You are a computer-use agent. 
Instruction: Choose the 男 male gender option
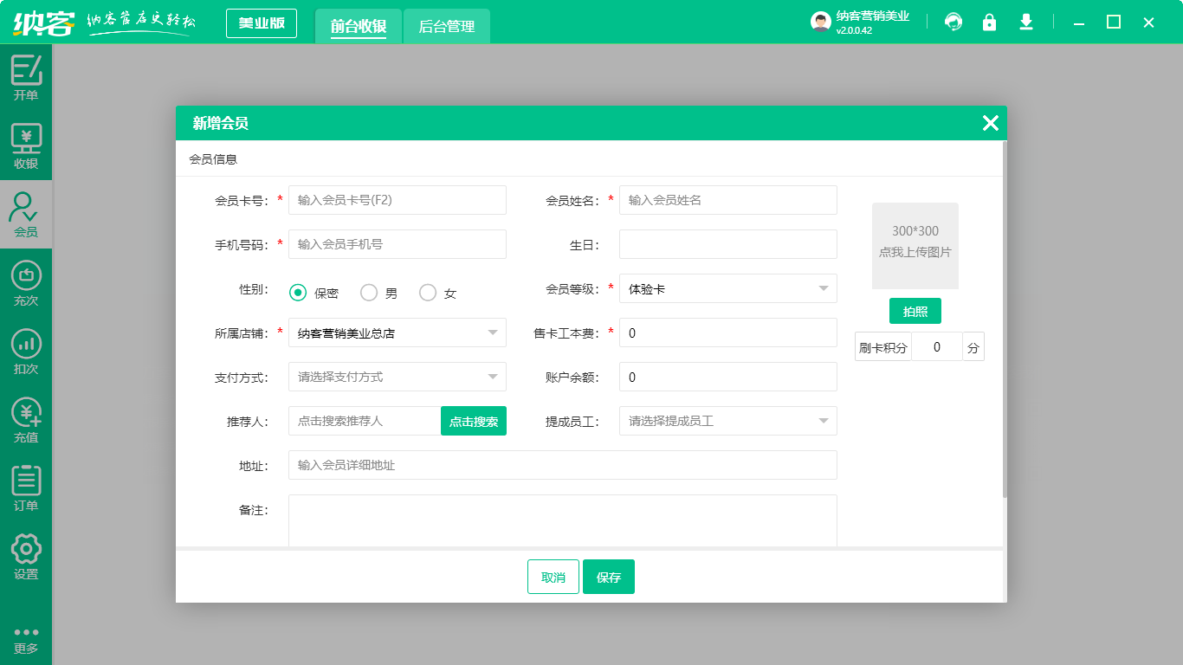click(368, 292)
